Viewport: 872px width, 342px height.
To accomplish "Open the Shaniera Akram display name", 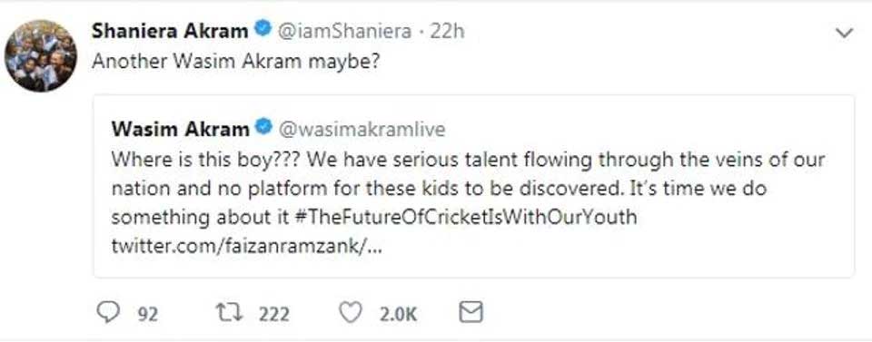I will tap(170, 31).
